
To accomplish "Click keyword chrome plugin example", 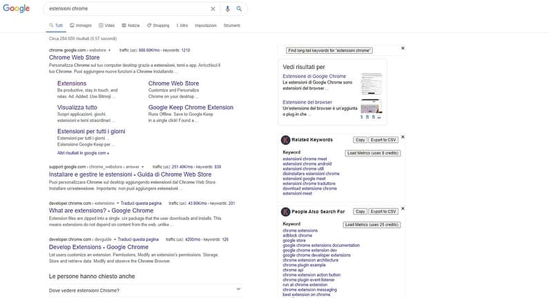I will click(x=305, y=265).
